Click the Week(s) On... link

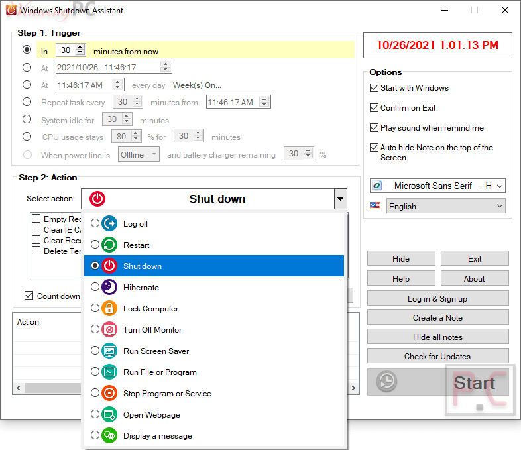pos(197,85)
